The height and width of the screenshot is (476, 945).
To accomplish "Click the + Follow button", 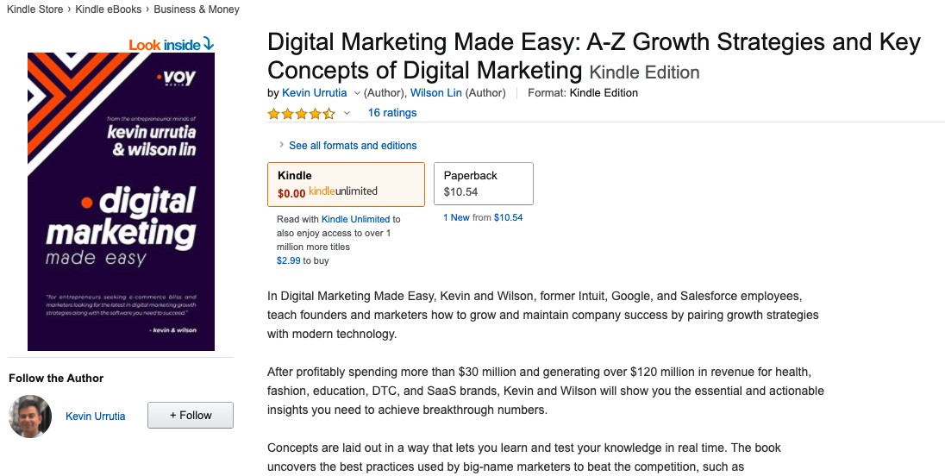I will point(191,415).
